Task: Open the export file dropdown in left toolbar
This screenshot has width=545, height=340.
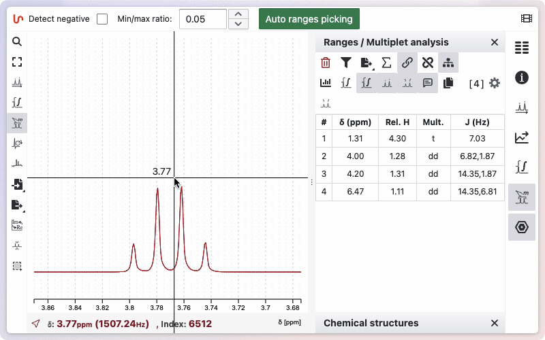Action: (x=17, y=205)
